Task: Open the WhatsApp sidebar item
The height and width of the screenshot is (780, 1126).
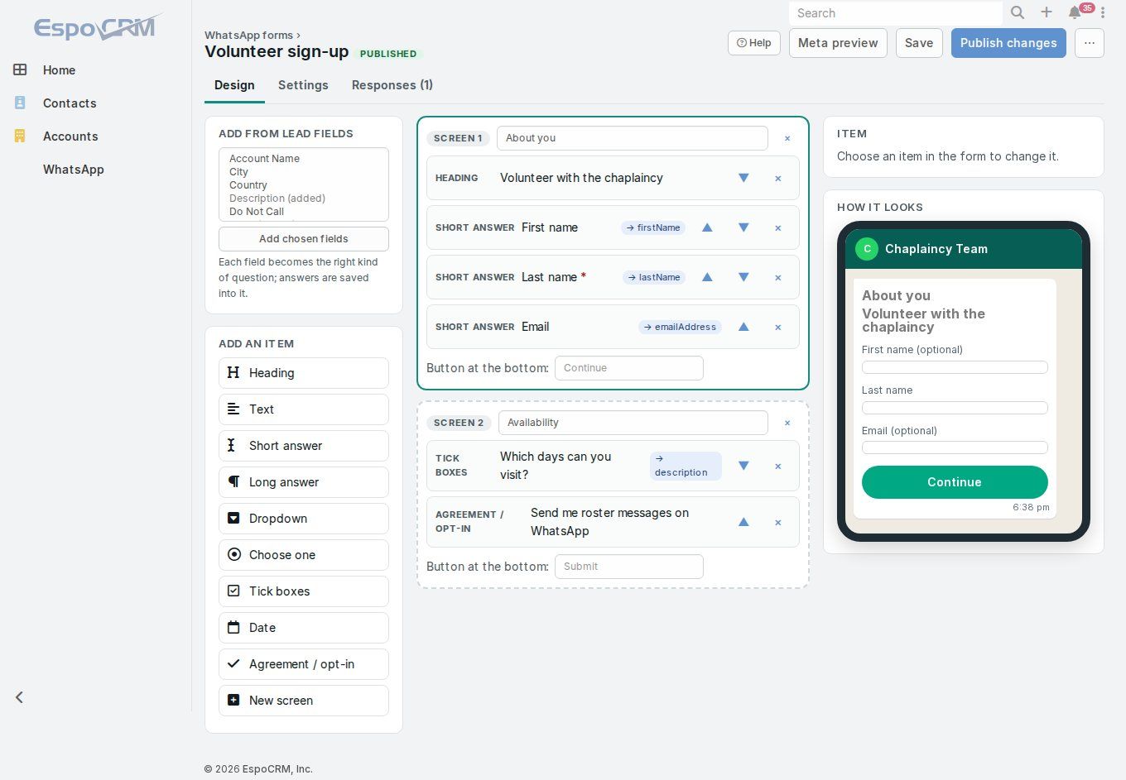Action: click(x=74, y=170)
